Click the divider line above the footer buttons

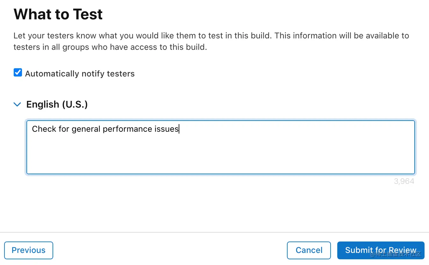point(214,232)
